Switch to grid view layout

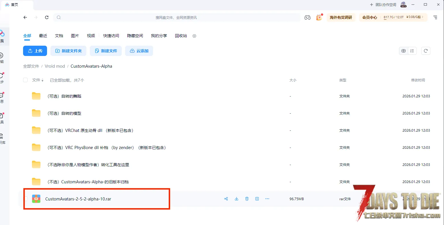coord(404,51)
